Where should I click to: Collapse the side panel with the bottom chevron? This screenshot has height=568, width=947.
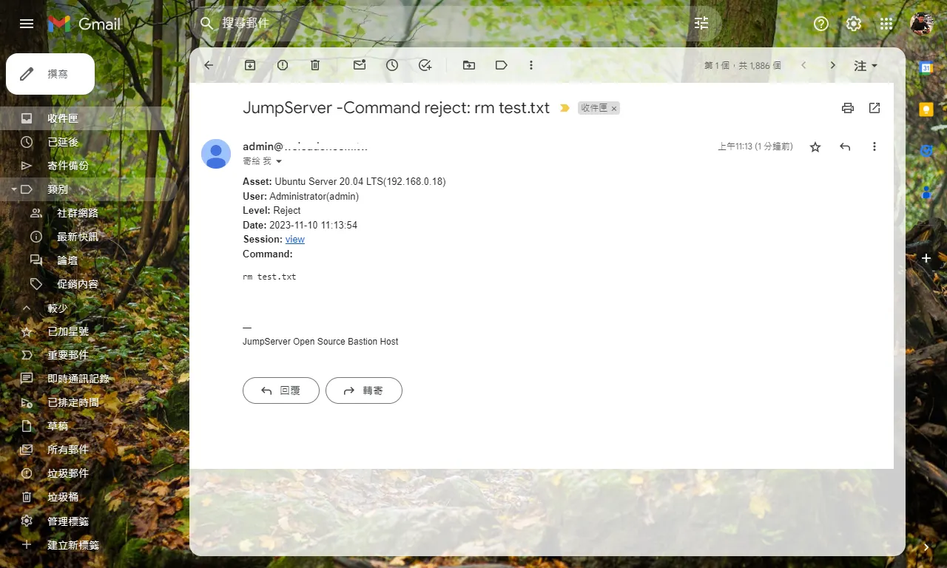point(926,547)
